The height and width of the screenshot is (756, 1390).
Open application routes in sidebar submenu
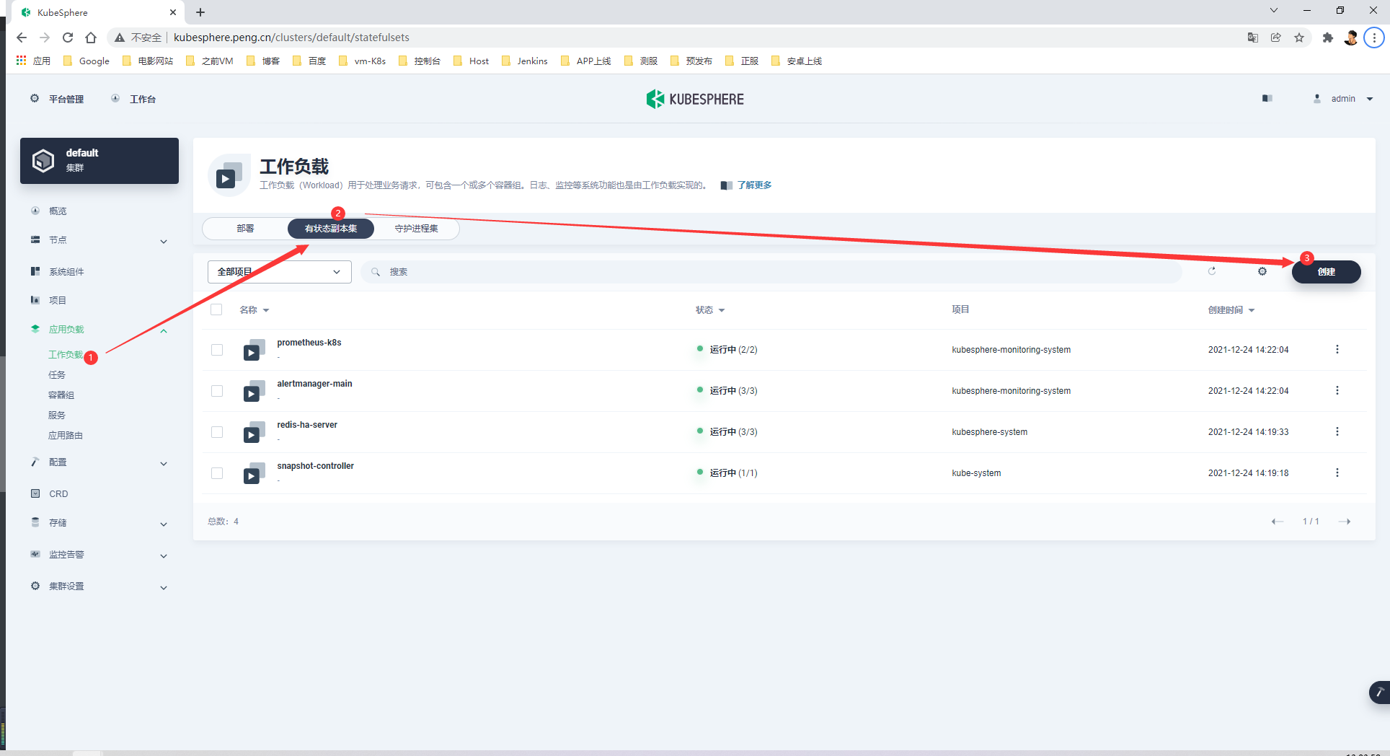[x=66, y=435]
